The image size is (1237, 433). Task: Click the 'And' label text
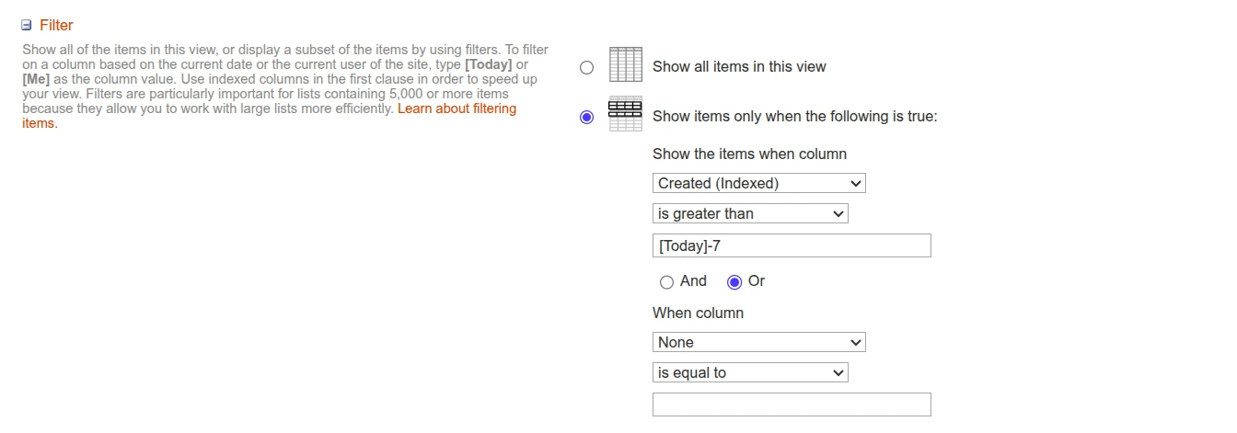coord(693,281)
